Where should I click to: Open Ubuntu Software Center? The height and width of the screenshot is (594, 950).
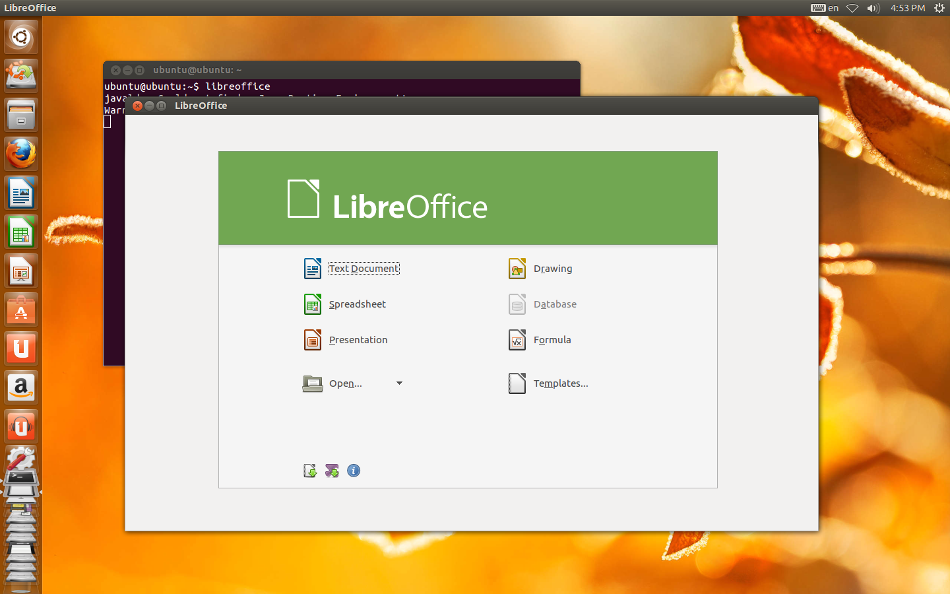click(21, 310)
